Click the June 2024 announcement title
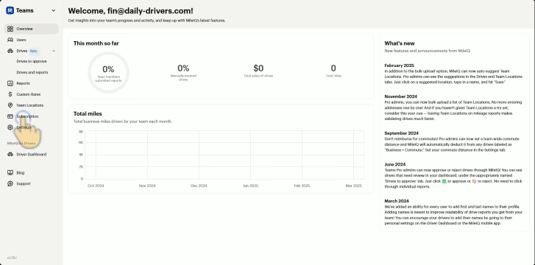The height and width of the screenshot is (265, 535). (394, 164)
